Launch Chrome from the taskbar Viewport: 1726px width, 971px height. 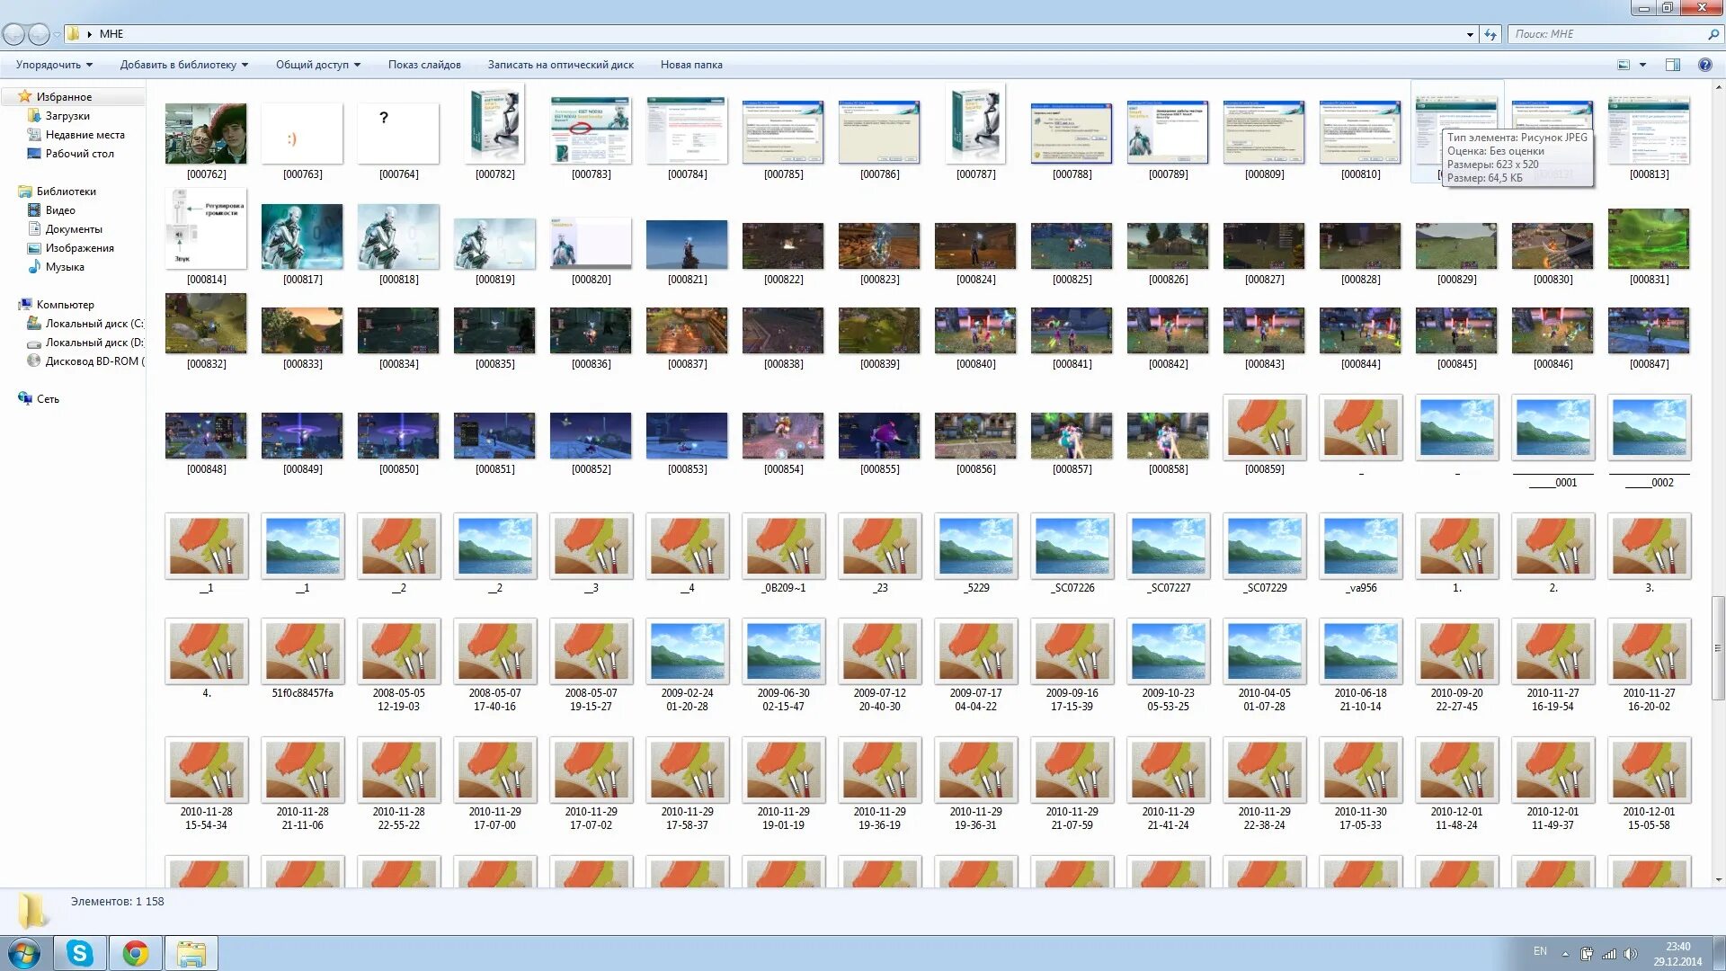click(x=136, y=953)
